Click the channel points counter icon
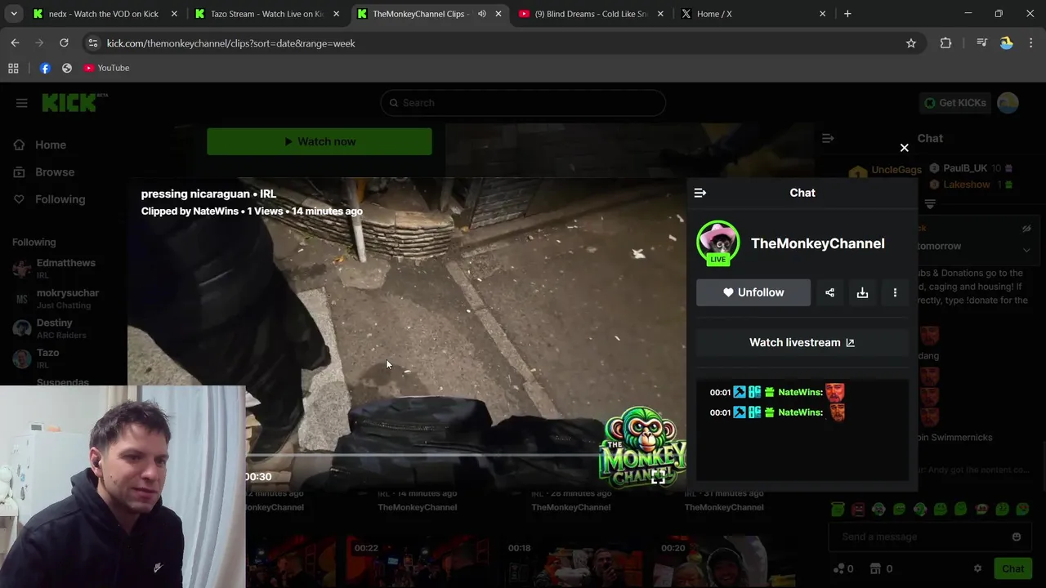This screenshot has width=1046, height=588. 838,568
